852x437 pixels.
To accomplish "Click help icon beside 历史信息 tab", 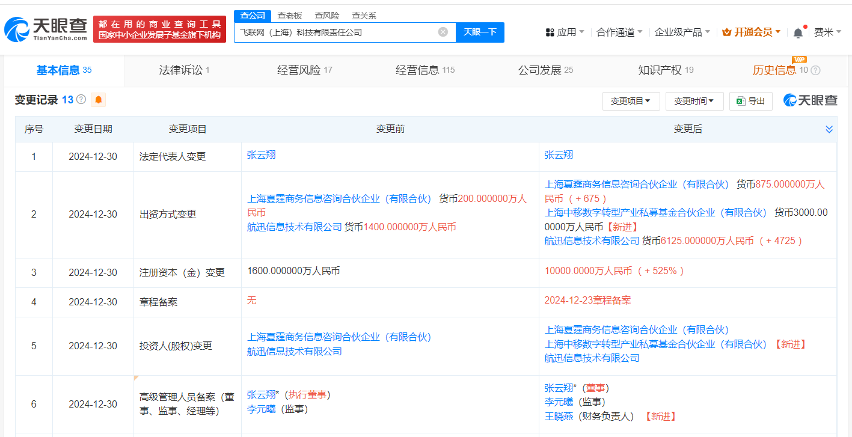I will [x=815, y=70].
